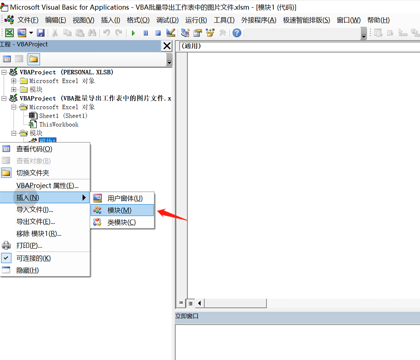Choose 导入文件(I)... in context menu

click(45, 210)
